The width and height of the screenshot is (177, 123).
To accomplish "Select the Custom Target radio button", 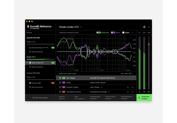I will click(x=60, y=87).
